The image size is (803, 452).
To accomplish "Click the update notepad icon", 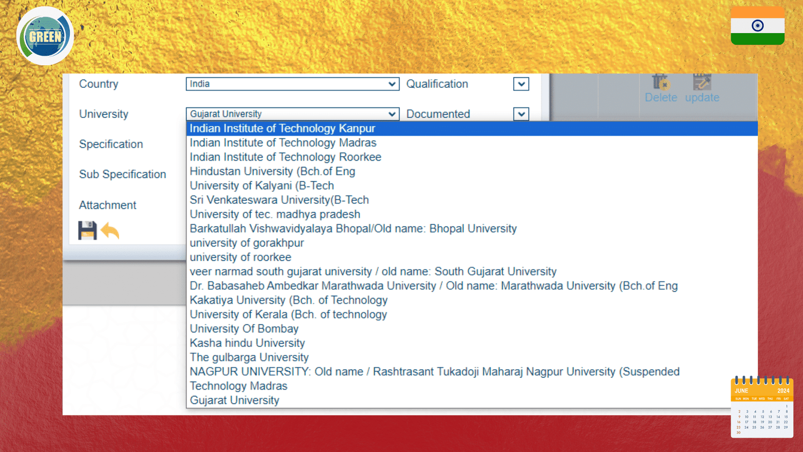I will [x=702, y=82].
